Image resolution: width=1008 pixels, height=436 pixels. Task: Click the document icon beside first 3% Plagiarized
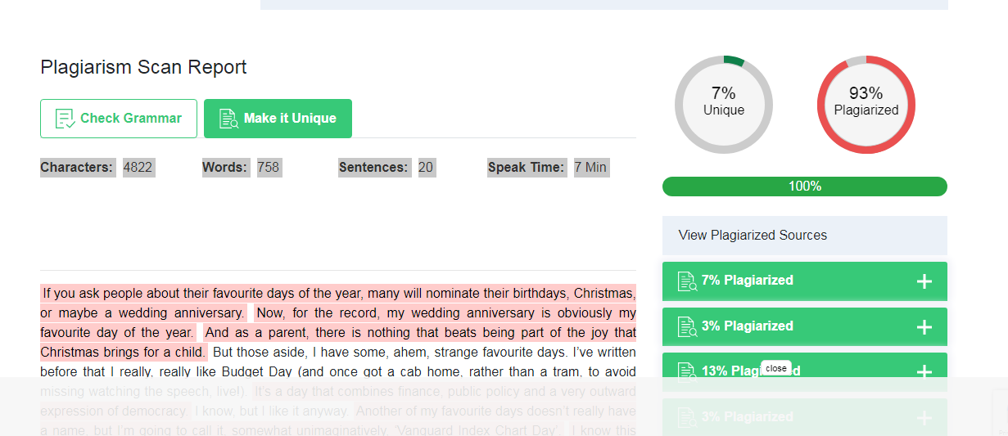(687, 327)
